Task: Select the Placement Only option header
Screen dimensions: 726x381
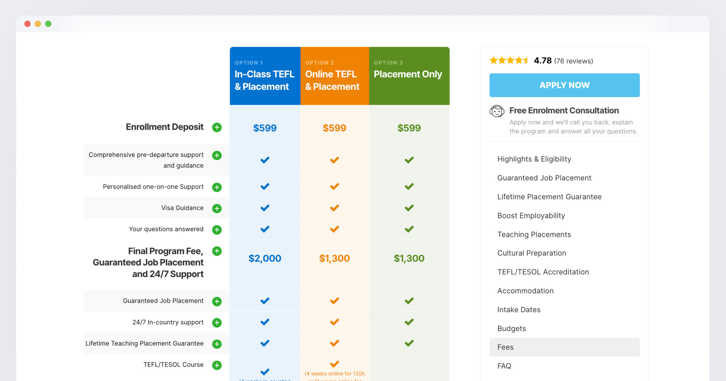Action: tap(409, 76)
